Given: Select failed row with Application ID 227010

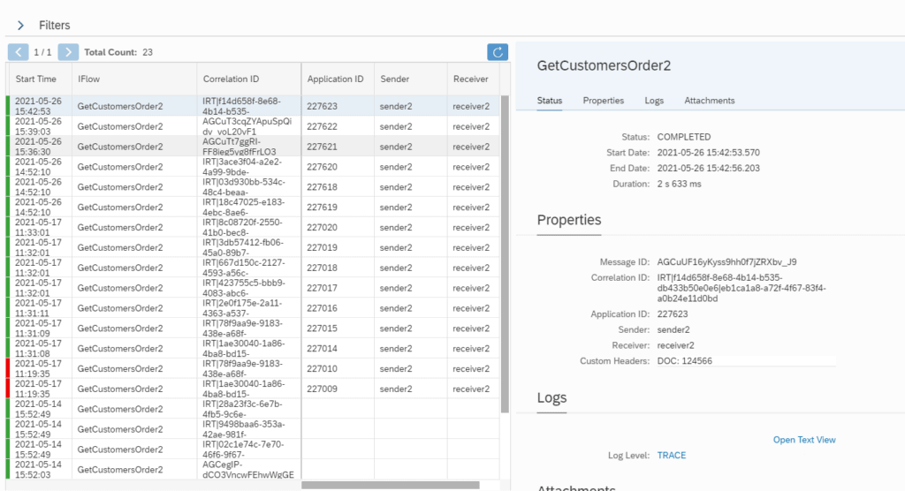Looking at the screenshot, I should pos(253,368).
